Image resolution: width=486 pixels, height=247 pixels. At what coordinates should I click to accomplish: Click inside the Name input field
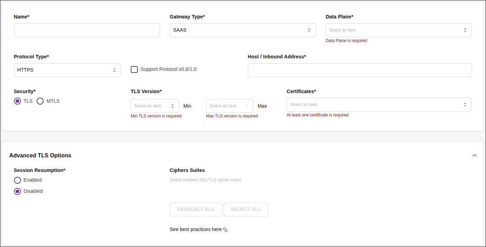86,30
